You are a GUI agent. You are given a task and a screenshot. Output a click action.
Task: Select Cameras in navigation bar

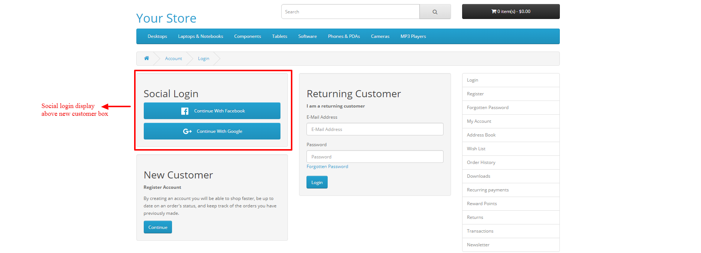tap(380, 36)
